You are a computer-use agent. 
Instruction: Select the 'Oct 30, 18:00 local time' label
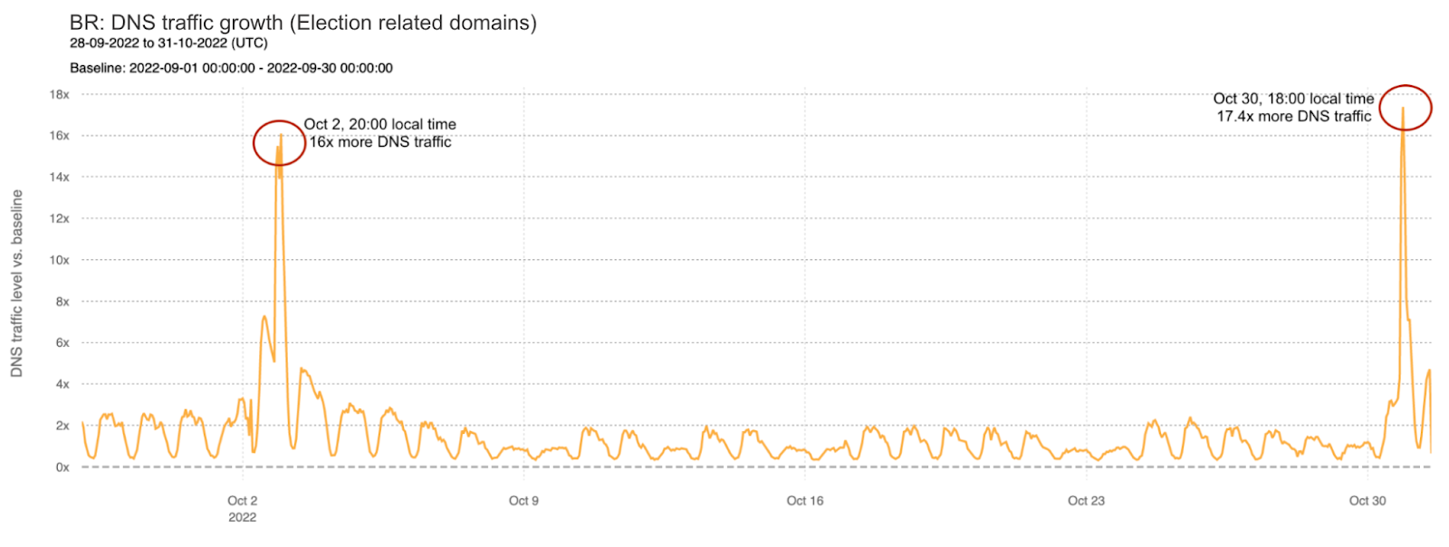(1293, 98)
